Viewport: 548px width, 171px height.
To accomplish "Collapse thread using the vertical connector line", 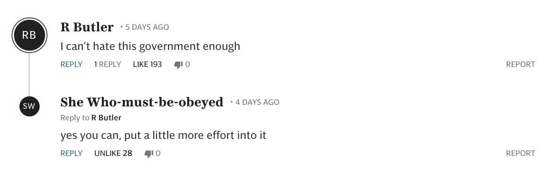I will coord(29,74).
